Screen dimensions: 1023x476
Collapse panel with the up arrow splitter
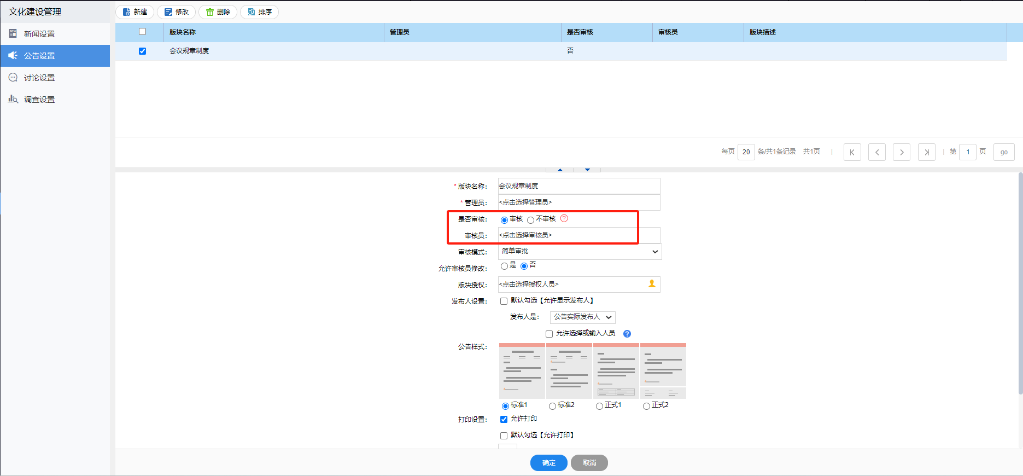click(x=560, y=170)
